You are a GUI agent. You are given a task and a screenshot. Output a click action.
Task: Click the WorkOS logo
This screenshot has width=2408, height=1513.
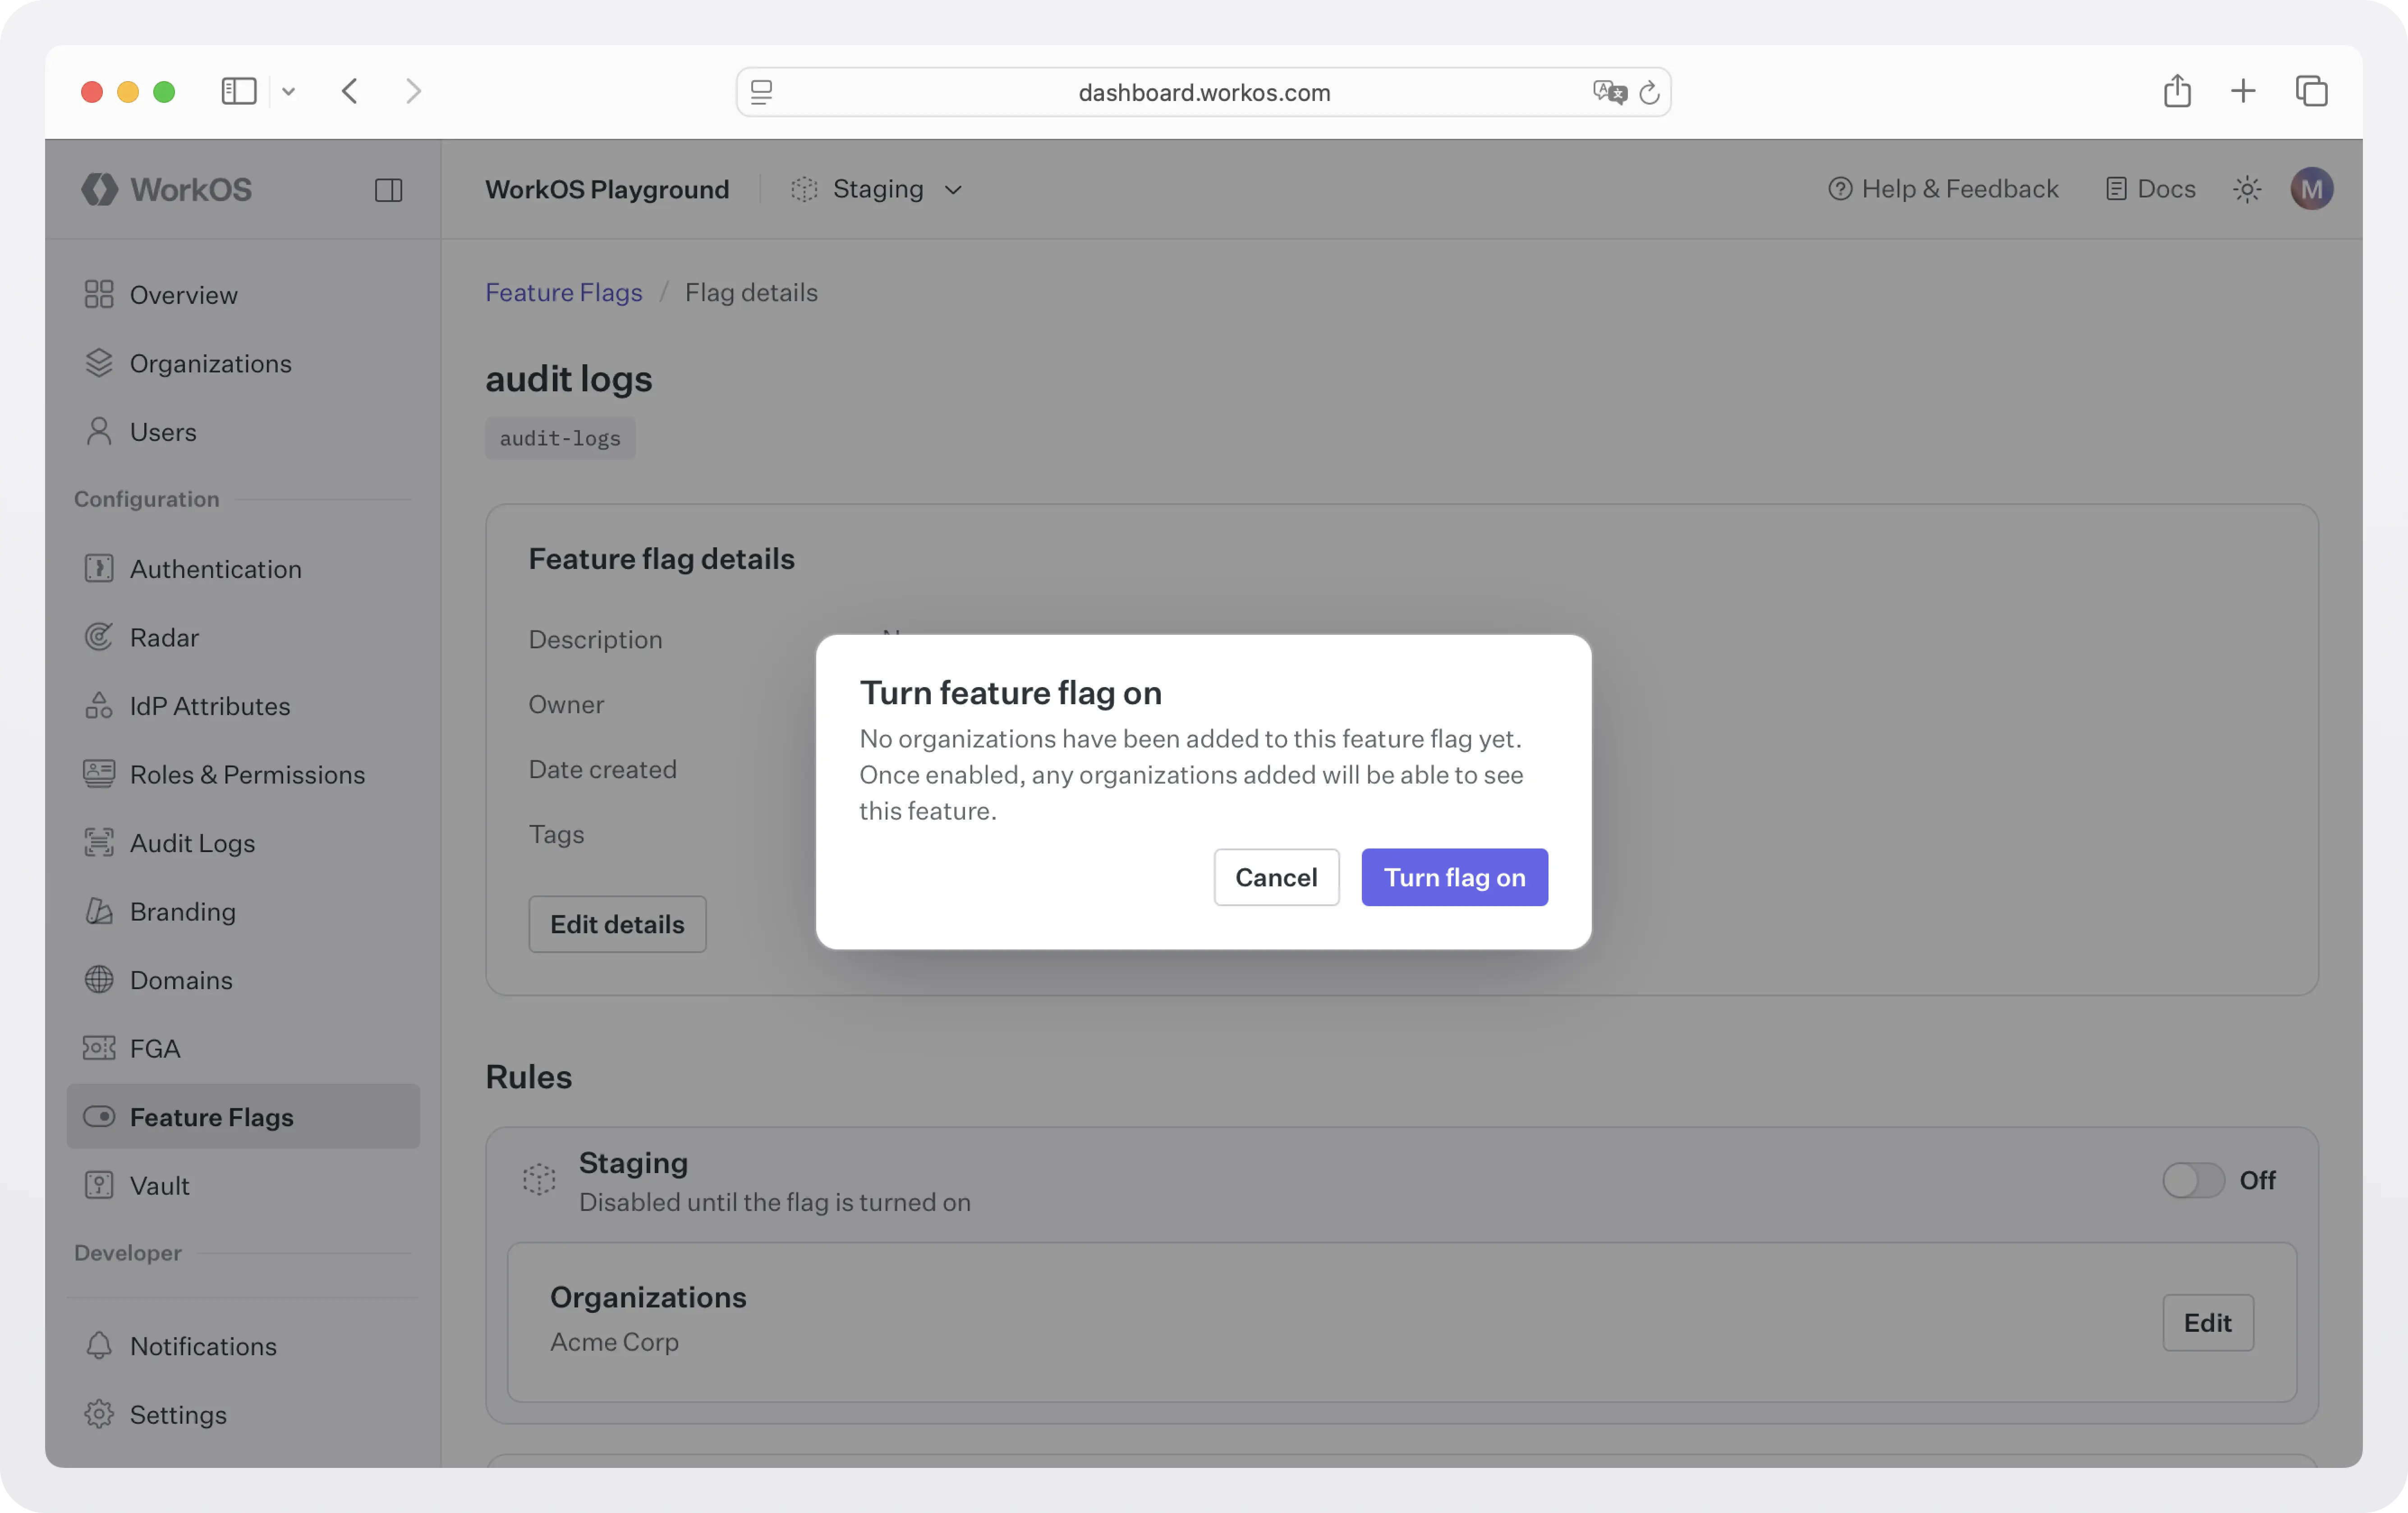[166, 189]
